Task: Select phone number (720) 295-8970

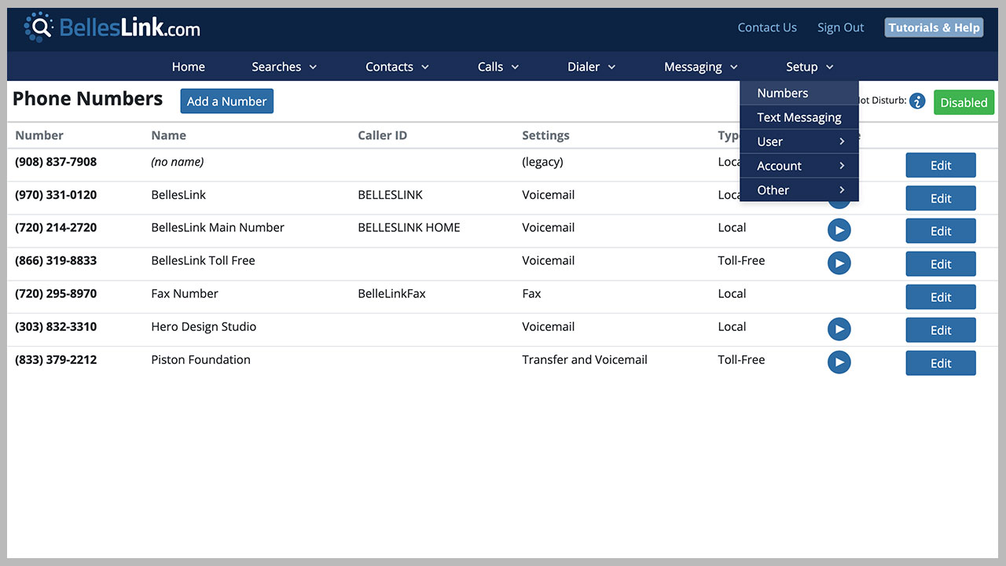Action: pyautogui.click(x=56, y=293)
